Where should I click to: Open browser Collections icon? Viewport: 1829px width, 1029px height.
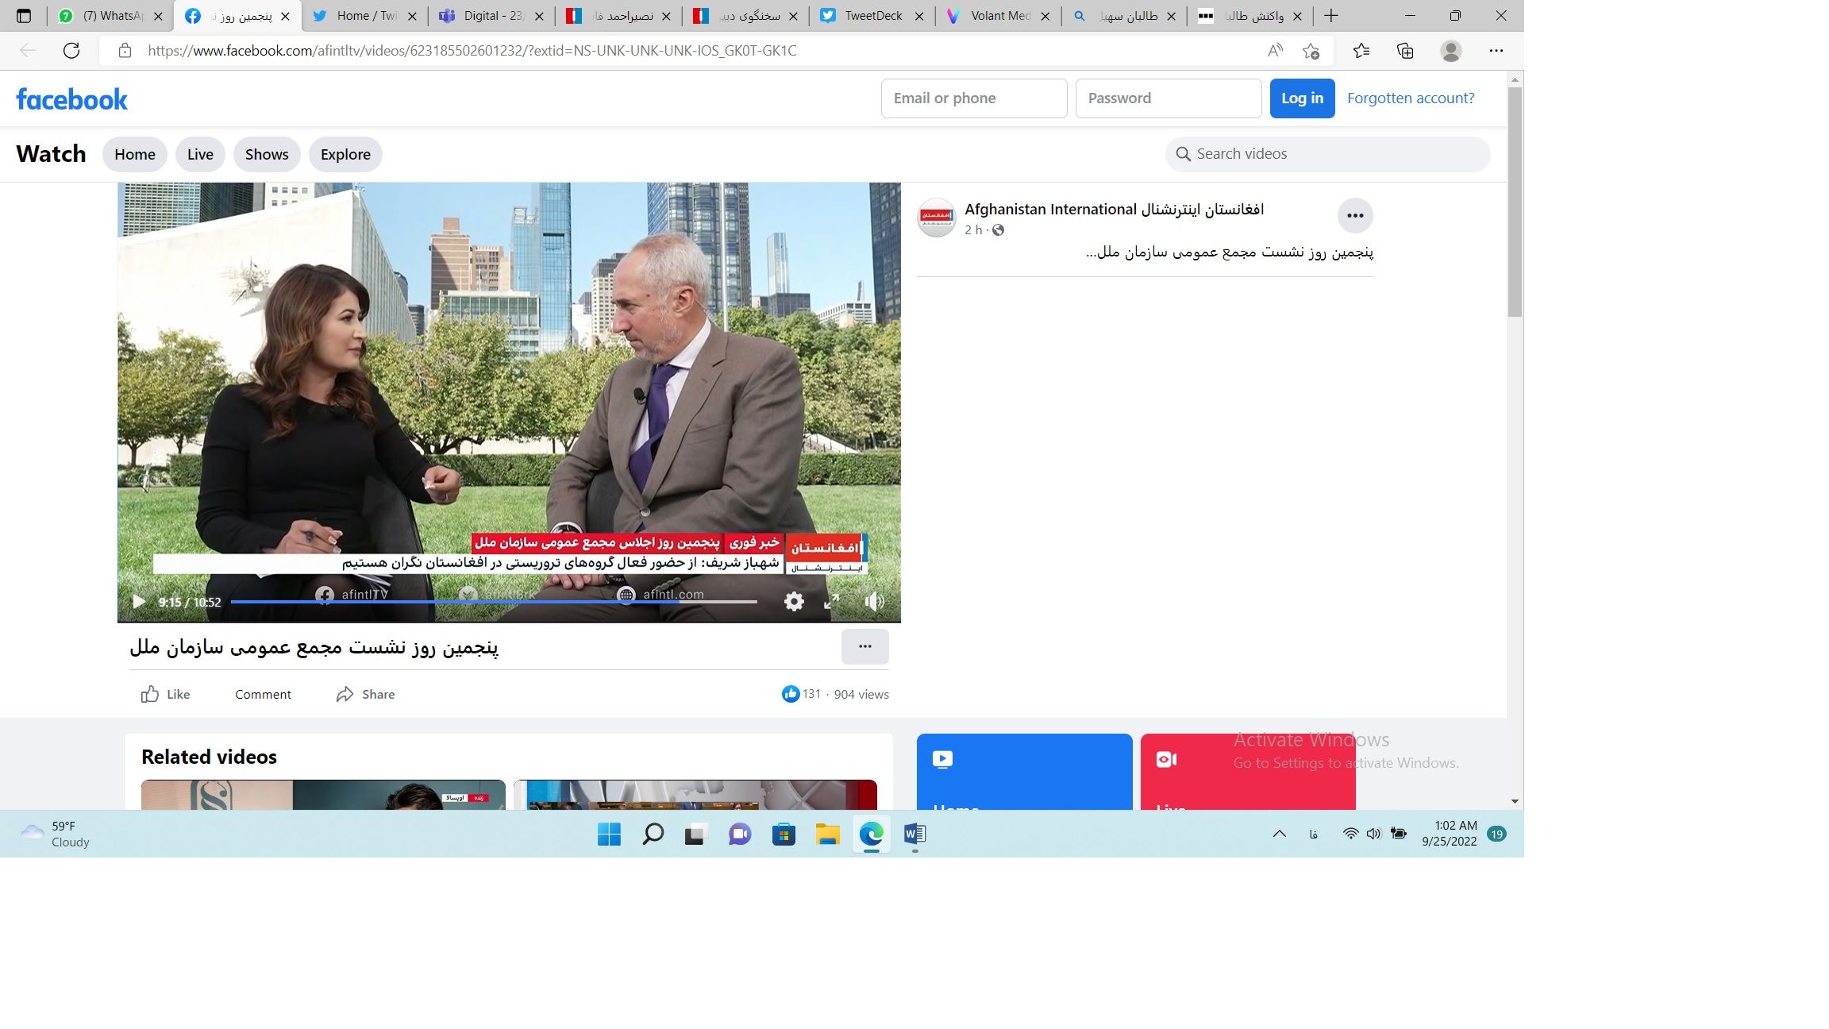coord(1405,51)
